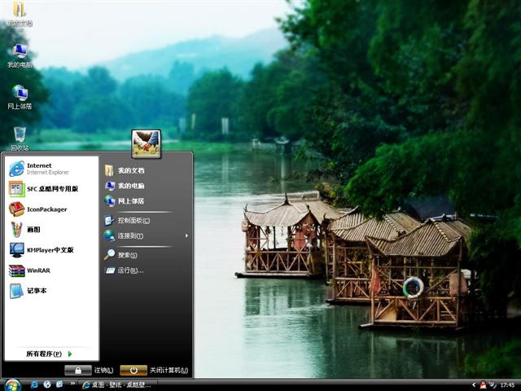Open 控制面板(C) control panel
The image size is (521, 391).
point(147,221)
